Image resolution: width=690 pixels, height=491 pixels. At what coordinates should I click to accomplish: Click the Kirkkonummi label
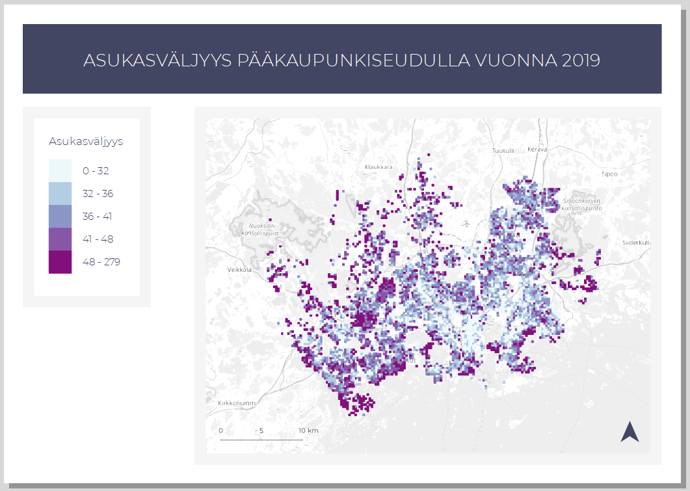click(234, 404)
